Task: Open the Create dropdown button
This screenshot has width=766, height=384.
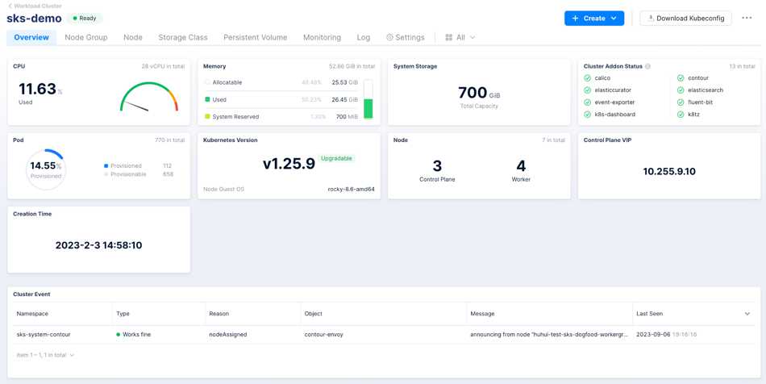Action: coord(594,18)
